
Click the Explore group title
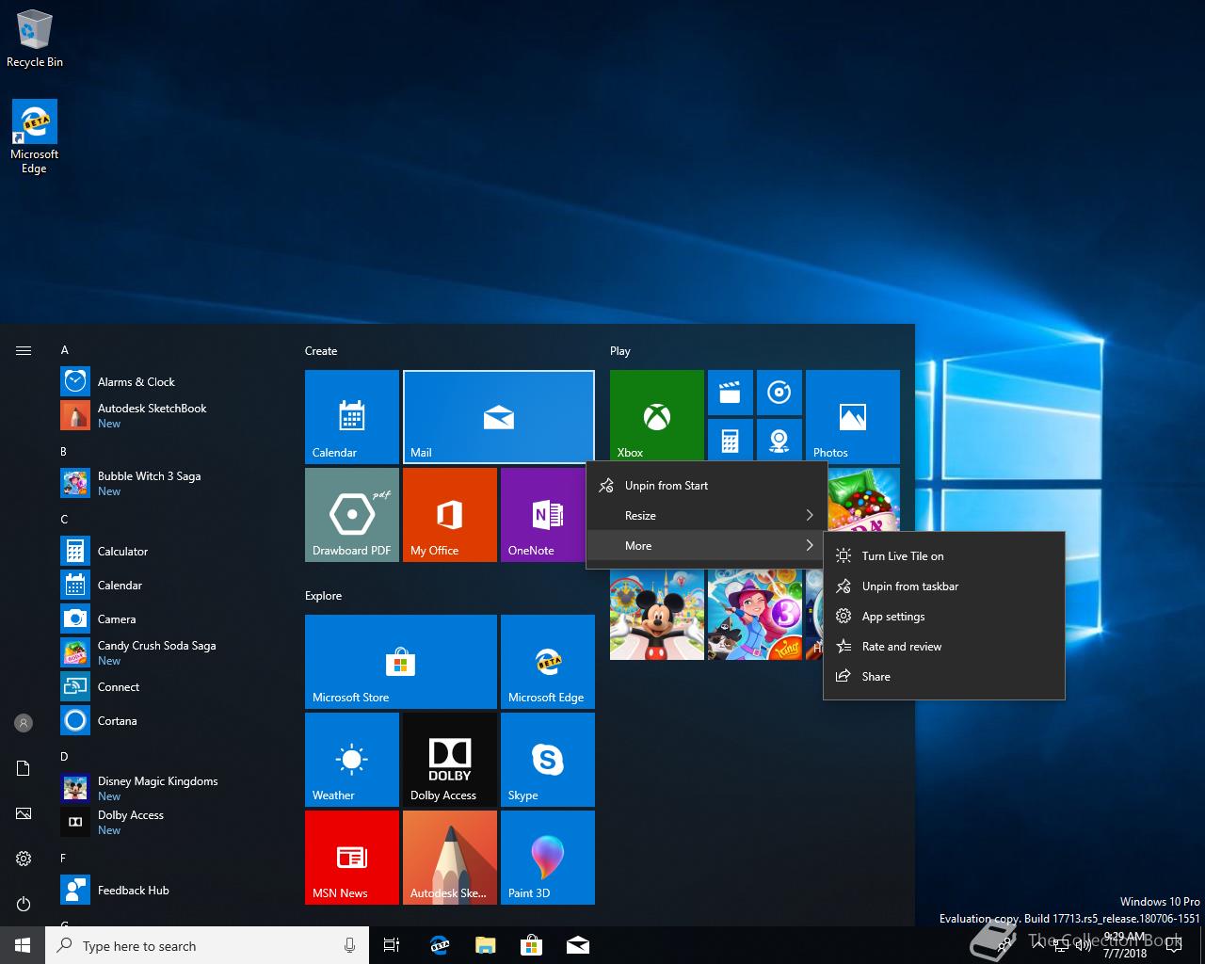[x=324, y=596]
